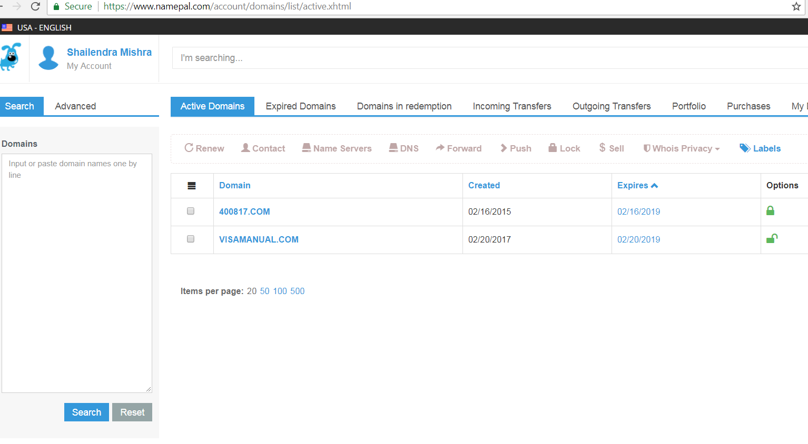Reload the page with the browser refresh icon
This screenshot has height=444, width=808.
(36, 6)
